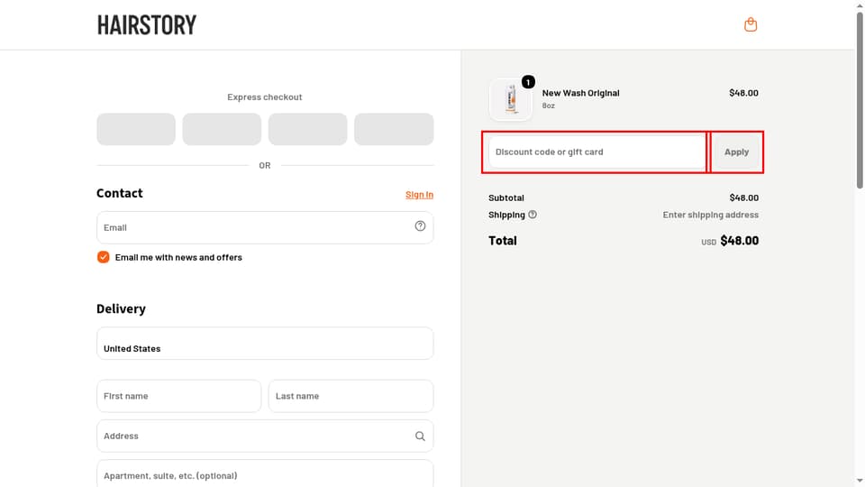Focus the Apartment, suite, etc. field
Viewport: 865px width, 487px height.
click(x=265, y=473)
